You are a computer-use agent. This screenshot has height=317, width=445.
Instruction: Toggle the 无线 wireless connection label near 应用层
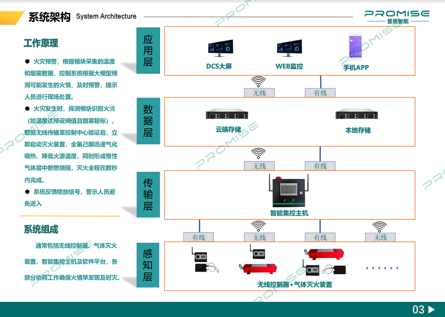click(259, 92)
